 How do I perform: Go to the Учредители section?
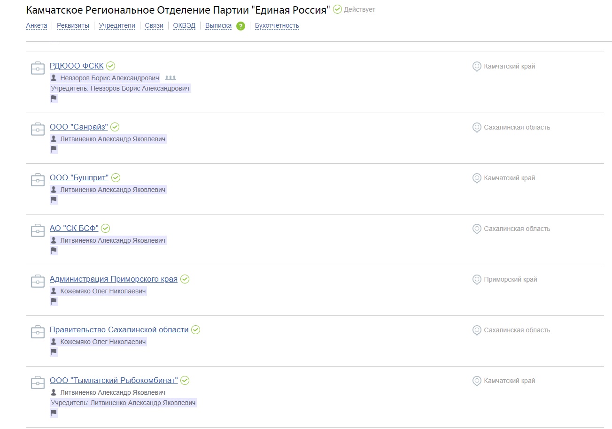(117, 26)
